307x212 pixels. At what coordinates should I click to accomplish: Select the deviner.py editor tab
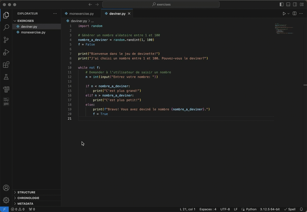[117, 14]
